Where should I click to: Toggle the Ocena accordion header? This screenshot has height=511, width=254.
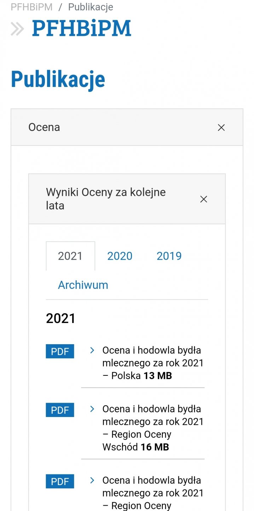[x=44, y=127]
